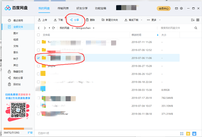Create a folder with 新建文件夹
The width and height of the screenshot is (202, 137).
point(110,20)
